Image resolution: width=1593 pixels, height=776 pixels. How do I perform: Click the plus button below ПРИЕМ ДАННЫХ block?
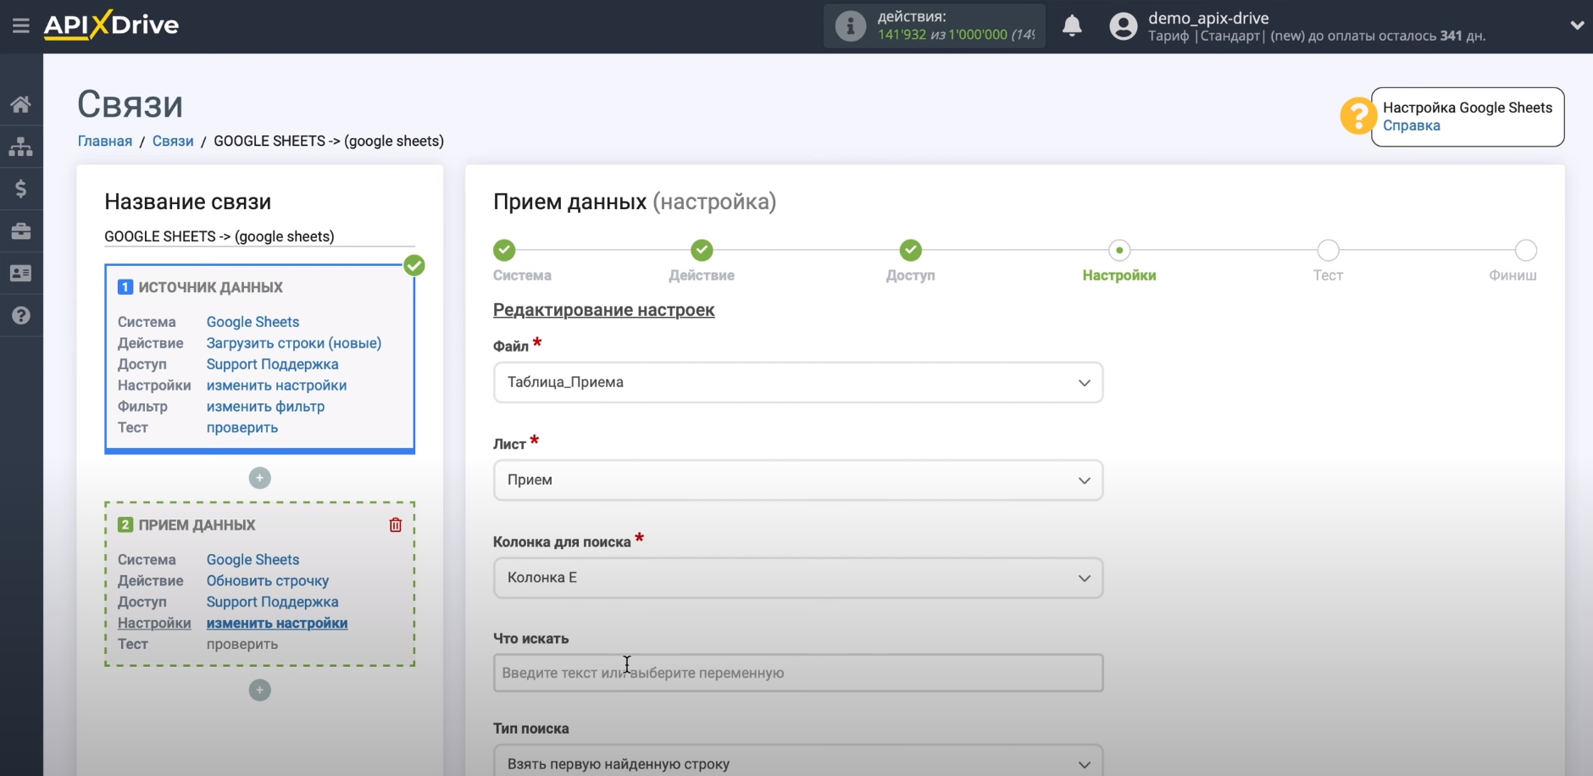(x=260, y=690)
